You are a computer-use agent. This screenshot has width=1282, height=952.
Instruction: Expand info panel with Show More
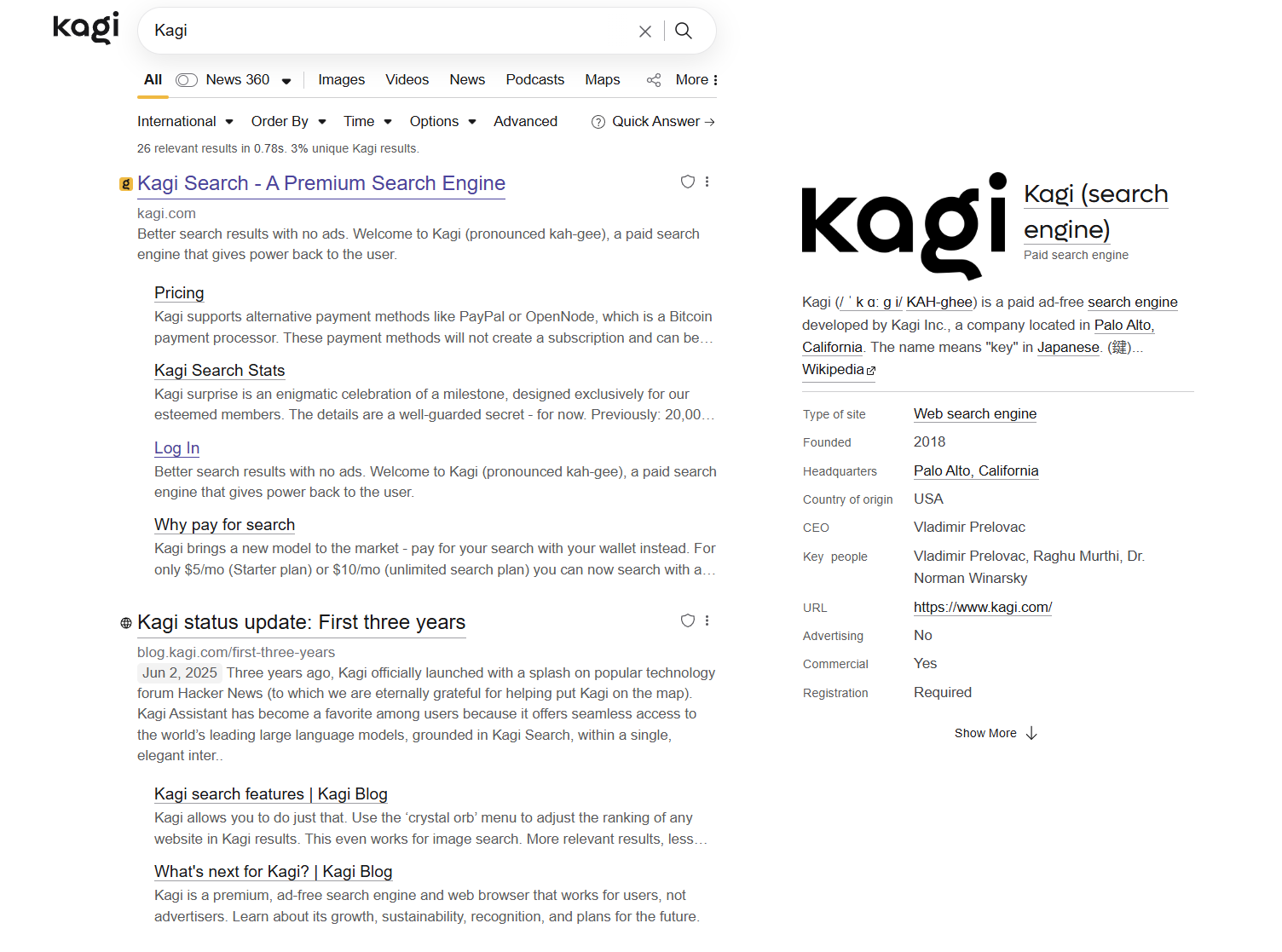point(995,734)
